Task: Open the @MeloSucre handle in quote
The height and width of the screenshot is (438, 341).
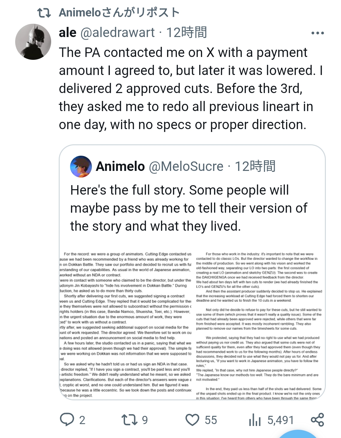Action: click(x=186, y=166)
